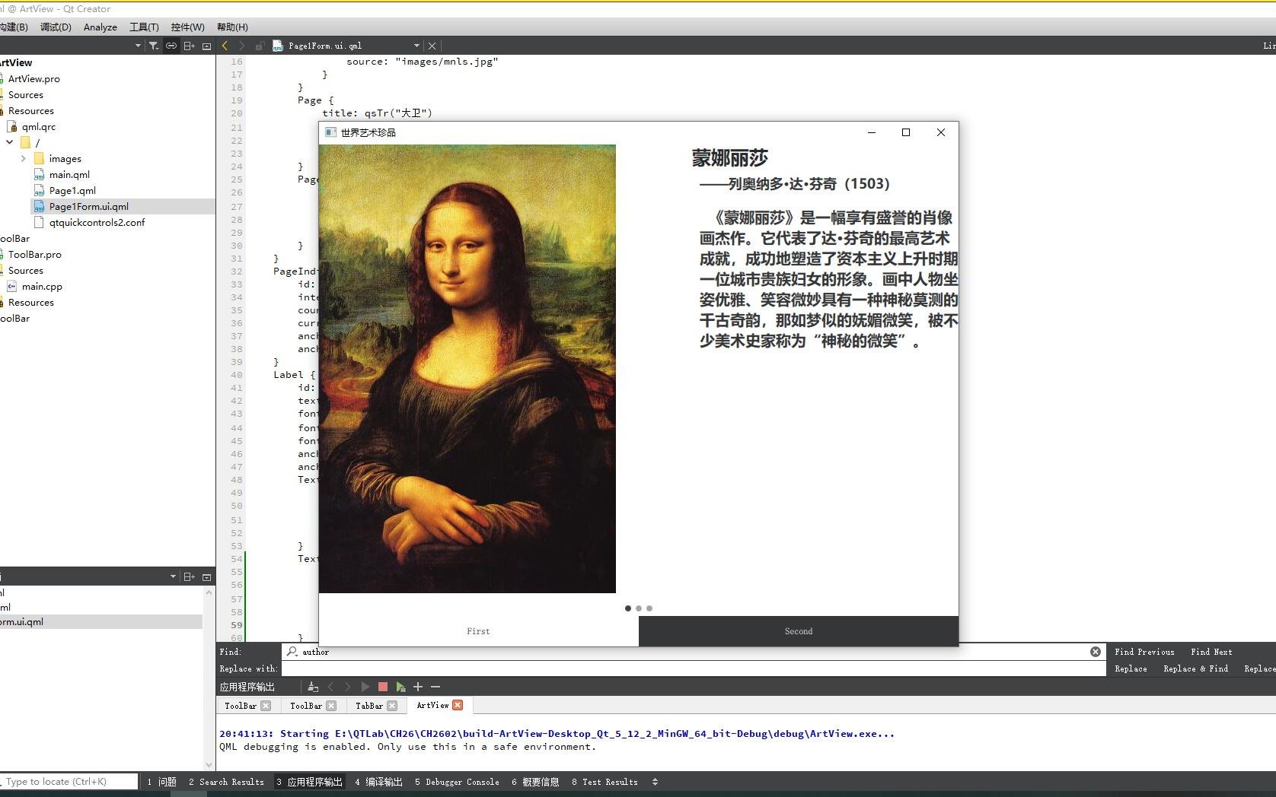The height and width of the screenshot is (797, 1276).
Task: Zoom out output with minus icon
Action: (x=435, y=687)
